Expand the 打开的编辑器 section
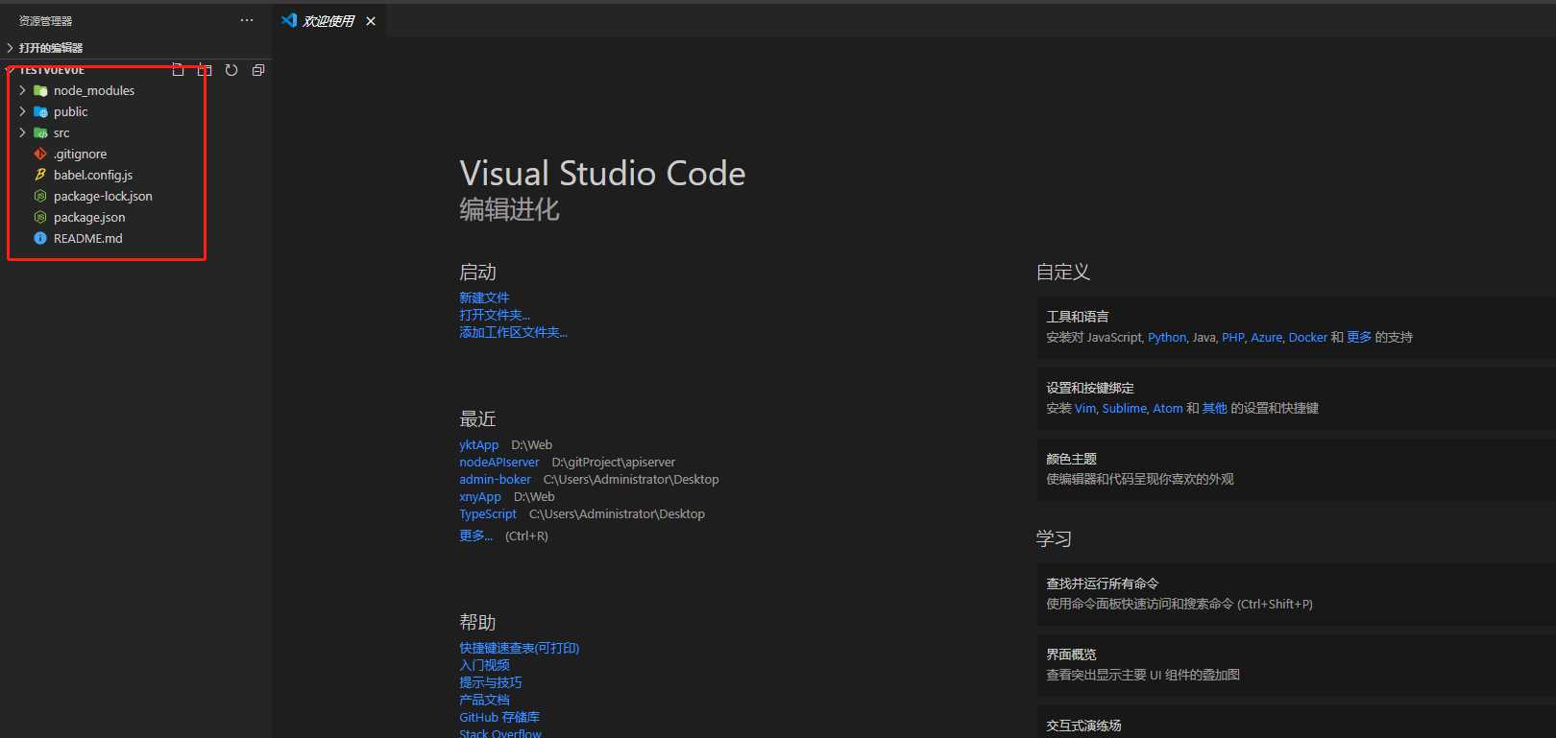The height and width of the screenshot is (738, 1556). [x=50, y=48]
